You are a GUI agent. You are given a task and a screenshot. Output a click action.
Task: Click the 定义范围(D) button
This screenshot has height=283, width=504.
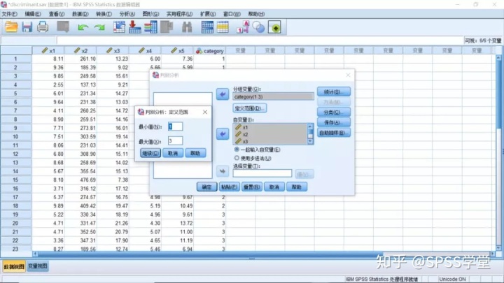pos(249,108)
